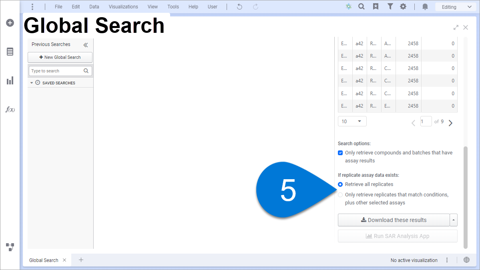Select Retrieve all replicates radio button
Image resolution: width=480 pixels, height=270 pixels.
(340, 184)
